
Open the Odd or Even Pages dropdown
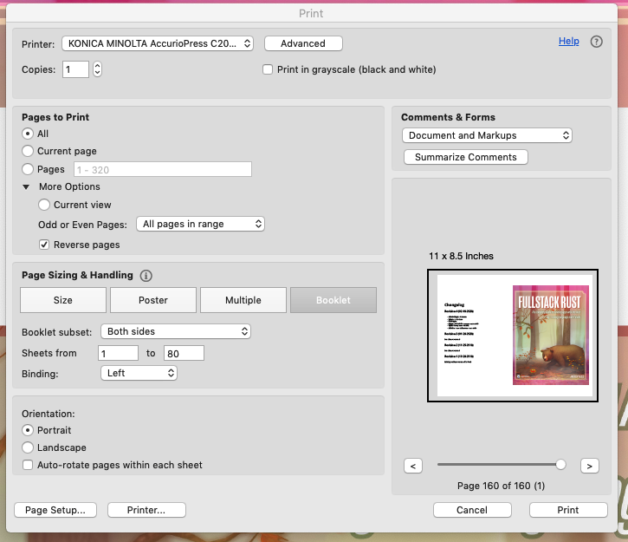coord(200,224)
